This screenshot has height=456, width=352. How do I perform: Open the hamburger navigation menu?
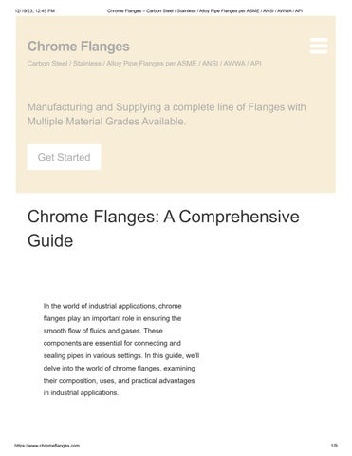[319, 46]
